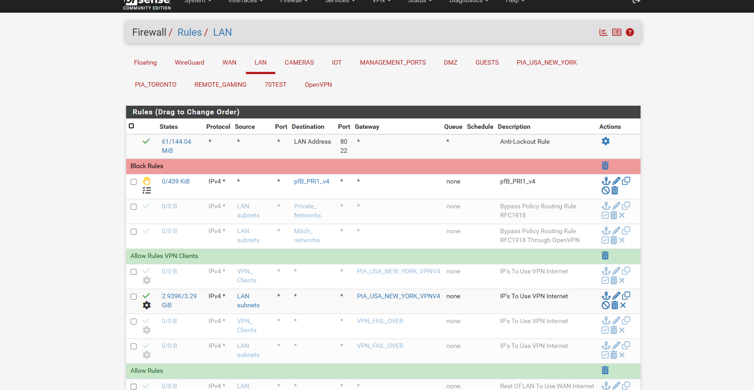The height and width of the screenshot is (390, 754).
Task: Click schedule list icon on pfB_PRI1_v4 row
Action: [x=146, y=190]
